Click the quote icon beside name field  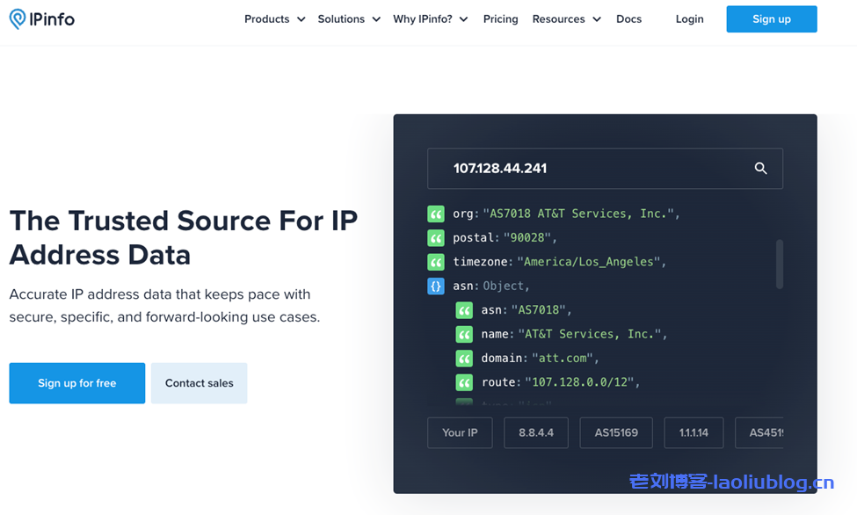464,334
